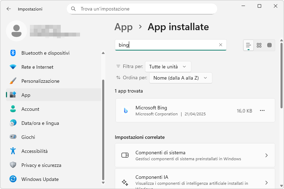The image size is (284, 189).
Task: Minimize the Impostazioni window
Action: (x=243, y=6)
